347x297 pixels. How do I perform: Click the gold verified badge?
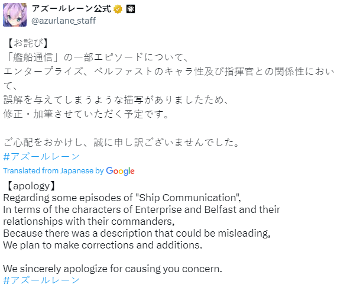(118, 9)
